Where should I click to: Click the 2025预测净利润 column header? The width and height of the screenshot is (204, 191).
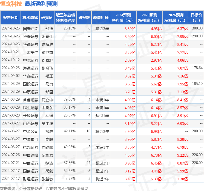pyautogui.click(x=150, y=18)
